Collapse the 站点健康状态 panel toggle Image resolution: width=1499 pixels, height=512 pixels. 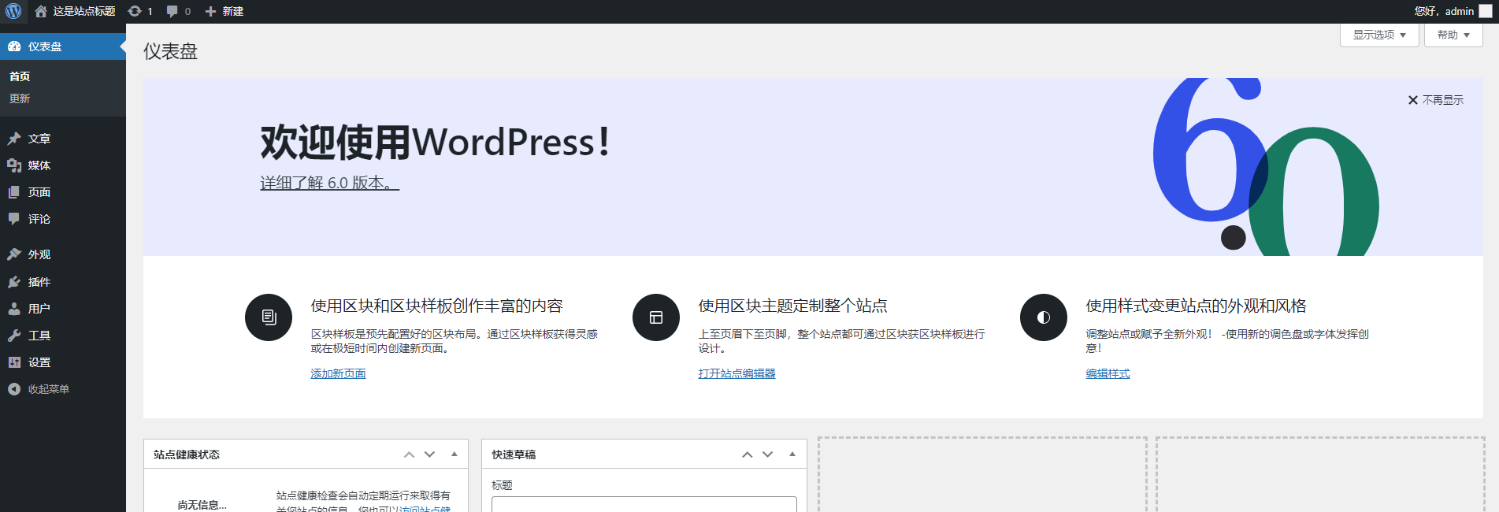[455, 454]
